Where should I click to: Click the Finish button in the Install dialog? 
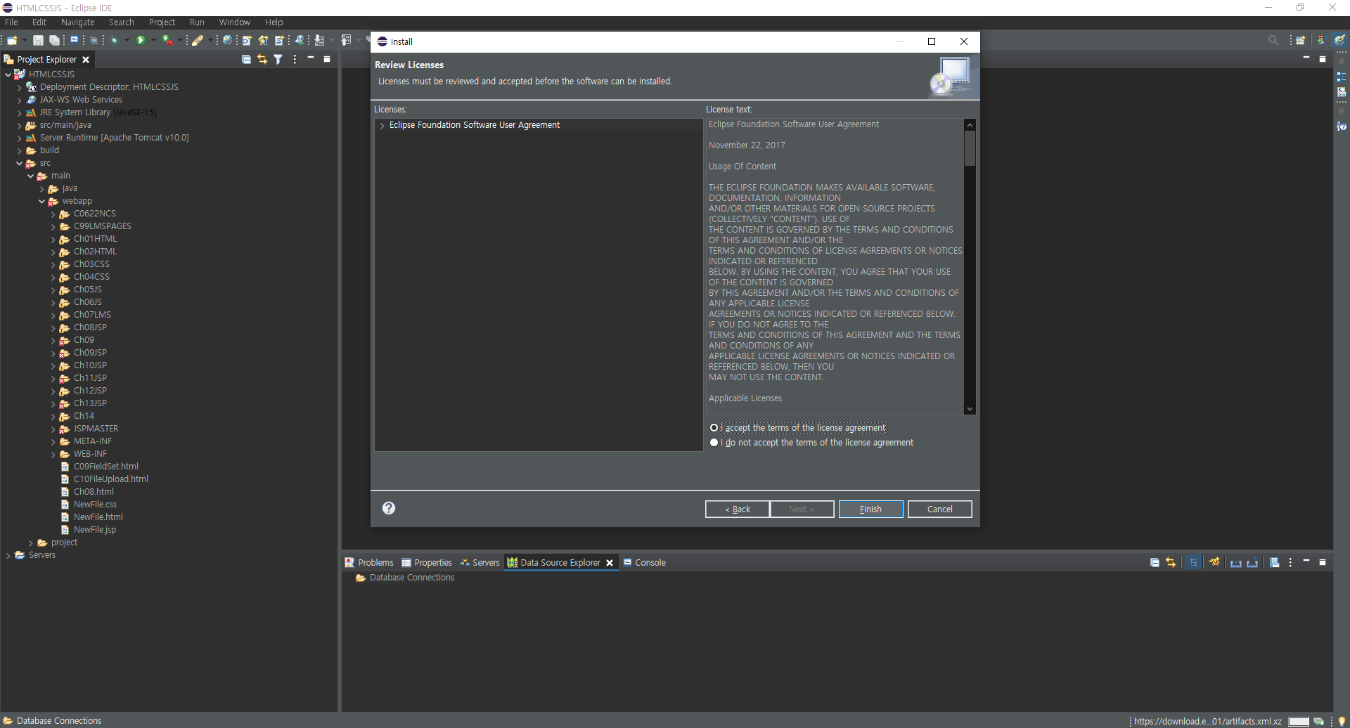(x=870, y=509)
